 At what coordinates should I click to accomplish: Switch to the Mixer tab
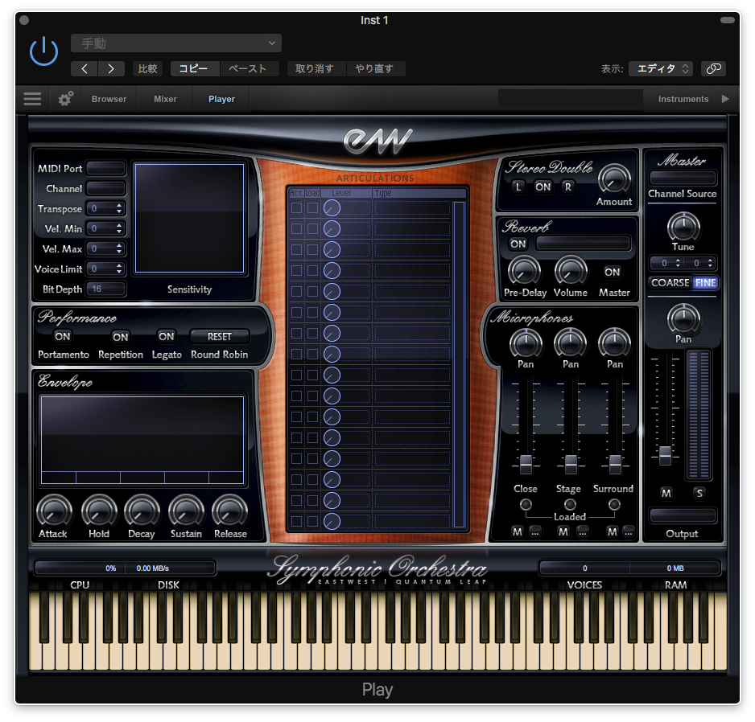tap(165, 99)
